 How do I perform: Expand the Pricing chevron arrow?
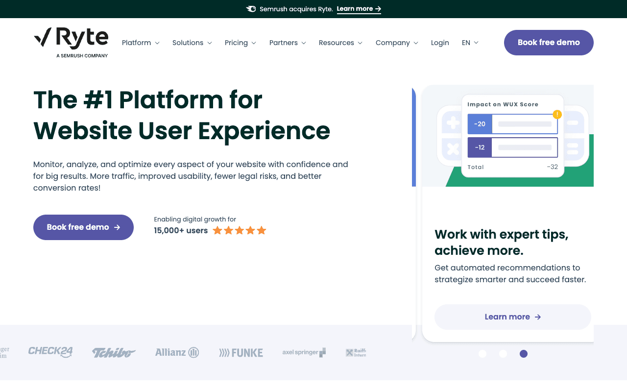254,43
